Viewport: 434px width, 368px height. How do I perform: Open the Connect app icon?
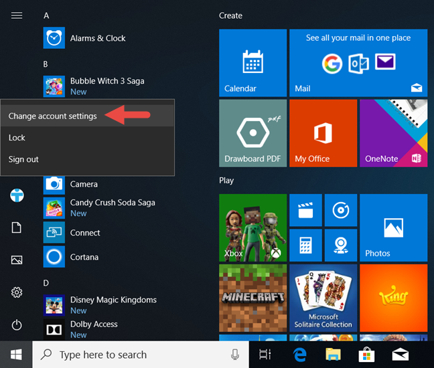pyautogui.click(x=54, y=232)
